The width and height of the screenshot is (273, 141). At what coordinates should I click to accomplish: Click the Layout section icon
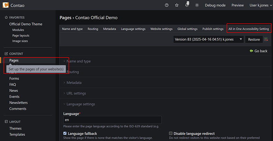pos(6,122)
